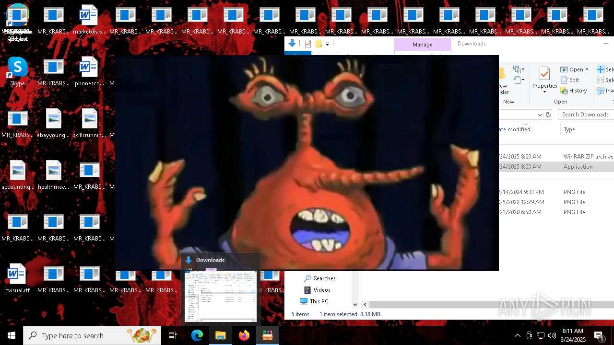This screenshot has width=614, height=345.
Task: Open the cvisual.rtf document icon
Action: (x=17, y=278)
